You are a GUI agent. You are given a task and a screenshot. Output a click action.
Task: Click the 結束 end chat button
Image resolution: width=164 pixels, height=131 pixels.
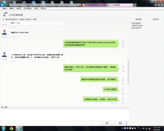[x=107, y=123]
